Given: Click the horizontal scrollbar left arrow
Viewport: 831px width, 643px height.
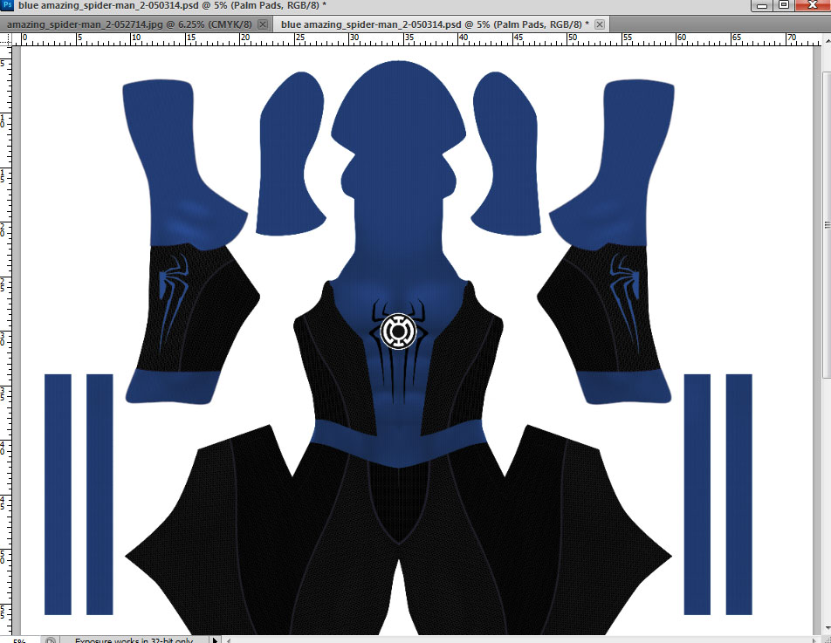Looking at the screenshot, I should tap(229, 640).
